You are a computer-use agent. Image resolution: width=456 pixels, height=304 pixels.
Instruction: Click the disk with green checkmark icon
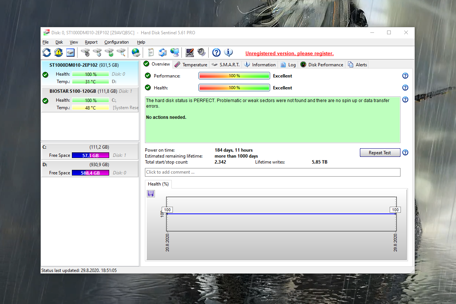click(x=109, y=53)
